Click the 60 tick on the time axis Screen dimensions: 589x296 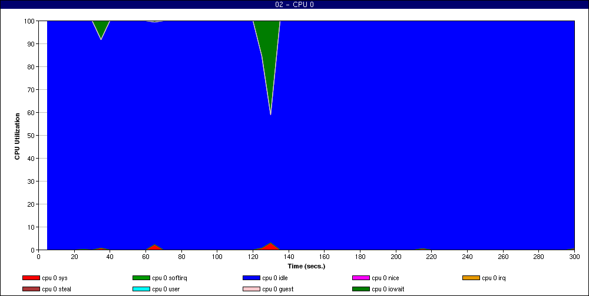[145, 257]
